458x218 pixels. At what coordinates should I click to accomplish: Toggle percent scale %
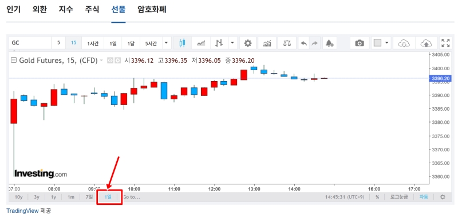pyautogui.click(x=377, y=197)
